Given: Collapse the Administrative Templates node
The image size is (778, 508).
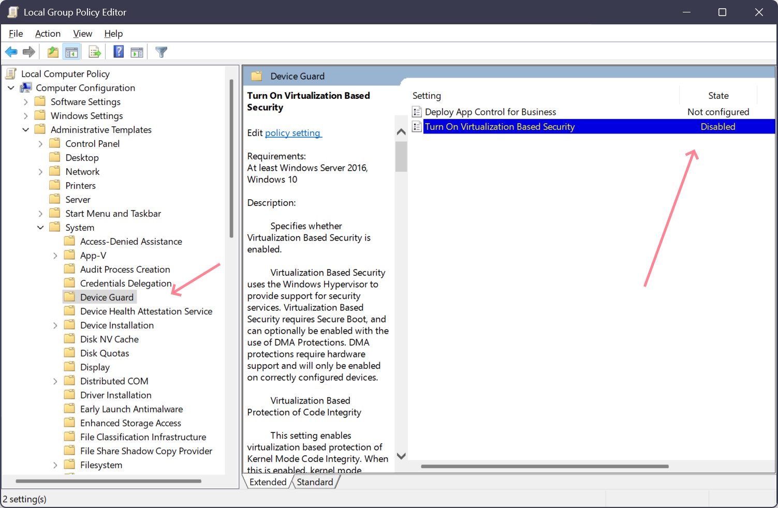Looking at the screenshot, I should click(26, 130).
